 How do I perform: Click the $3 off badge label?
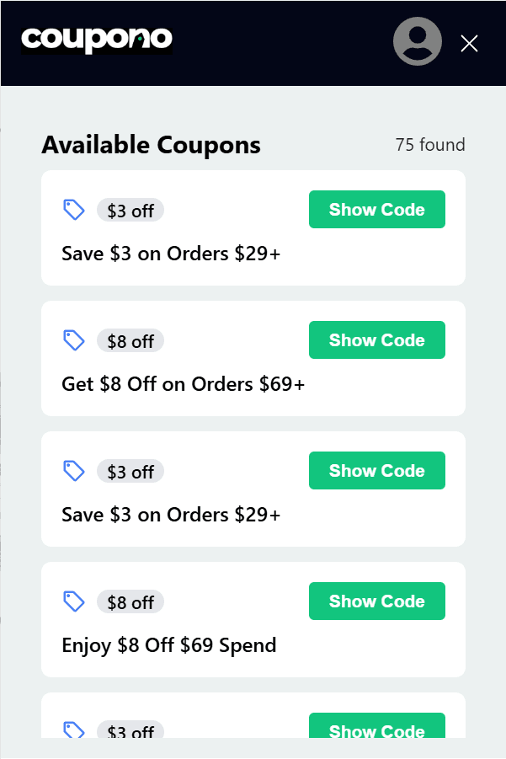click(x=130, y=210)
